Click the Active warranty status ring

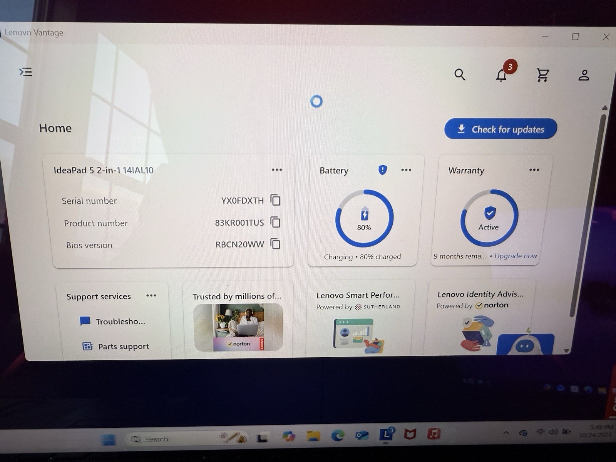489,218
